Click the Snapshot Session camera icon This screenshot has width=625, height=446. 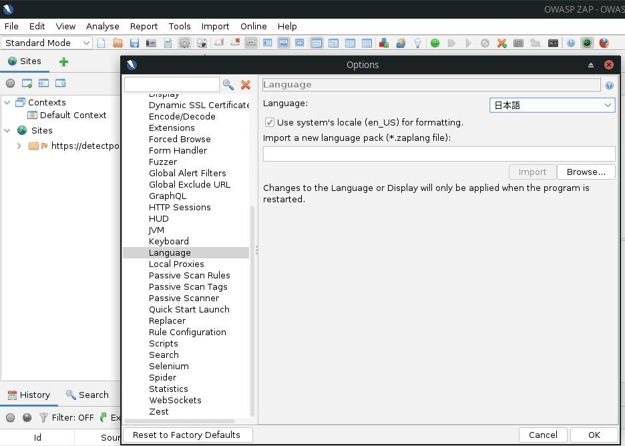coord(151,43)
